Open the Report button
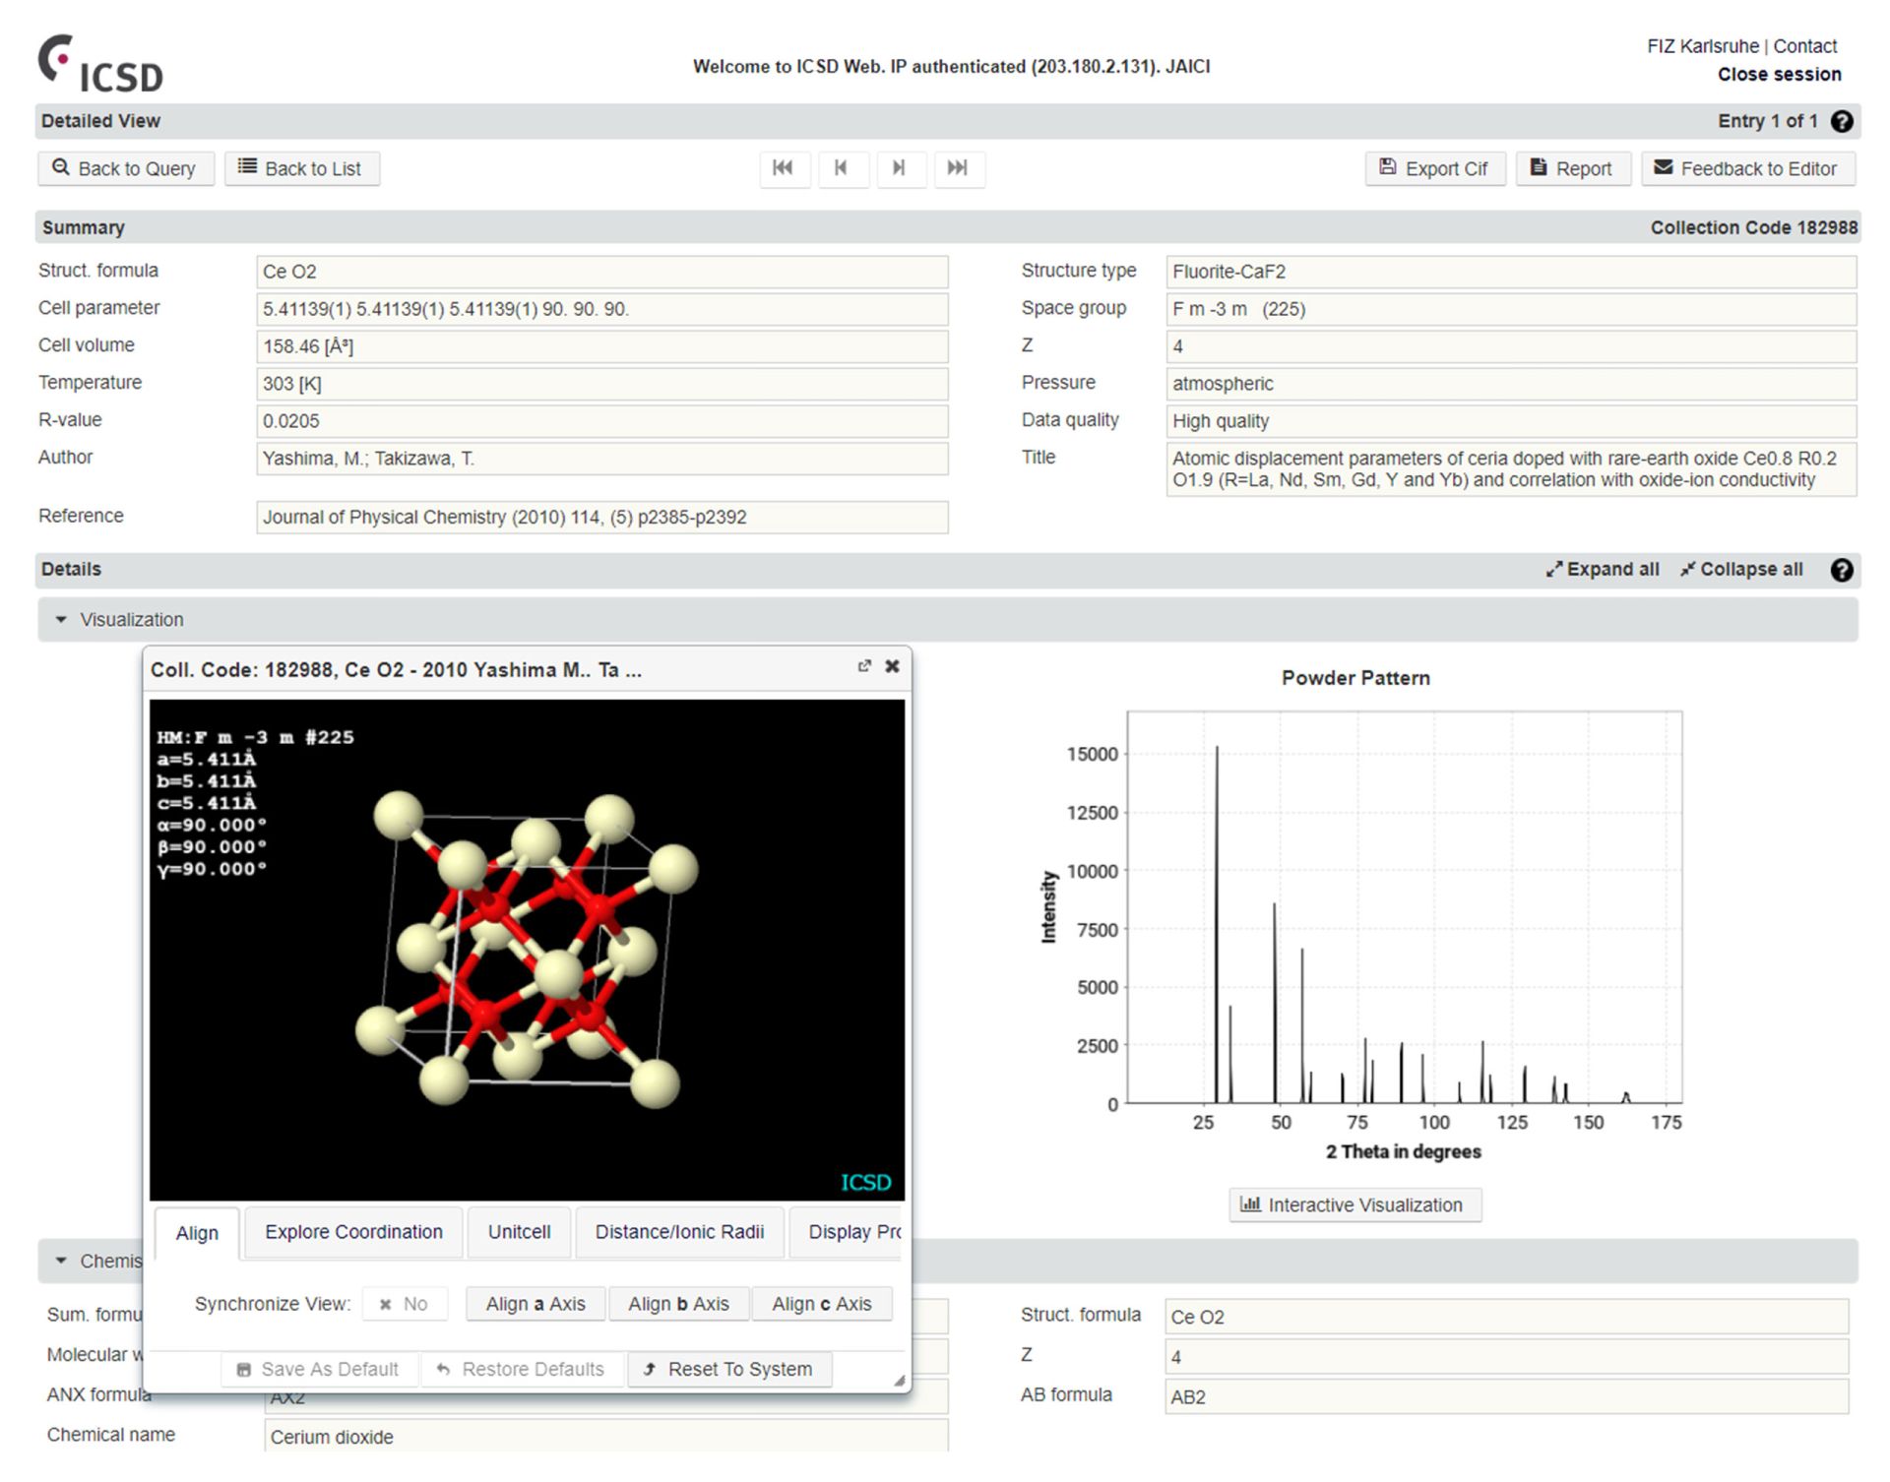Screen dimensions: 1890x1482 pyautogui.click(x=1573, y=168)
